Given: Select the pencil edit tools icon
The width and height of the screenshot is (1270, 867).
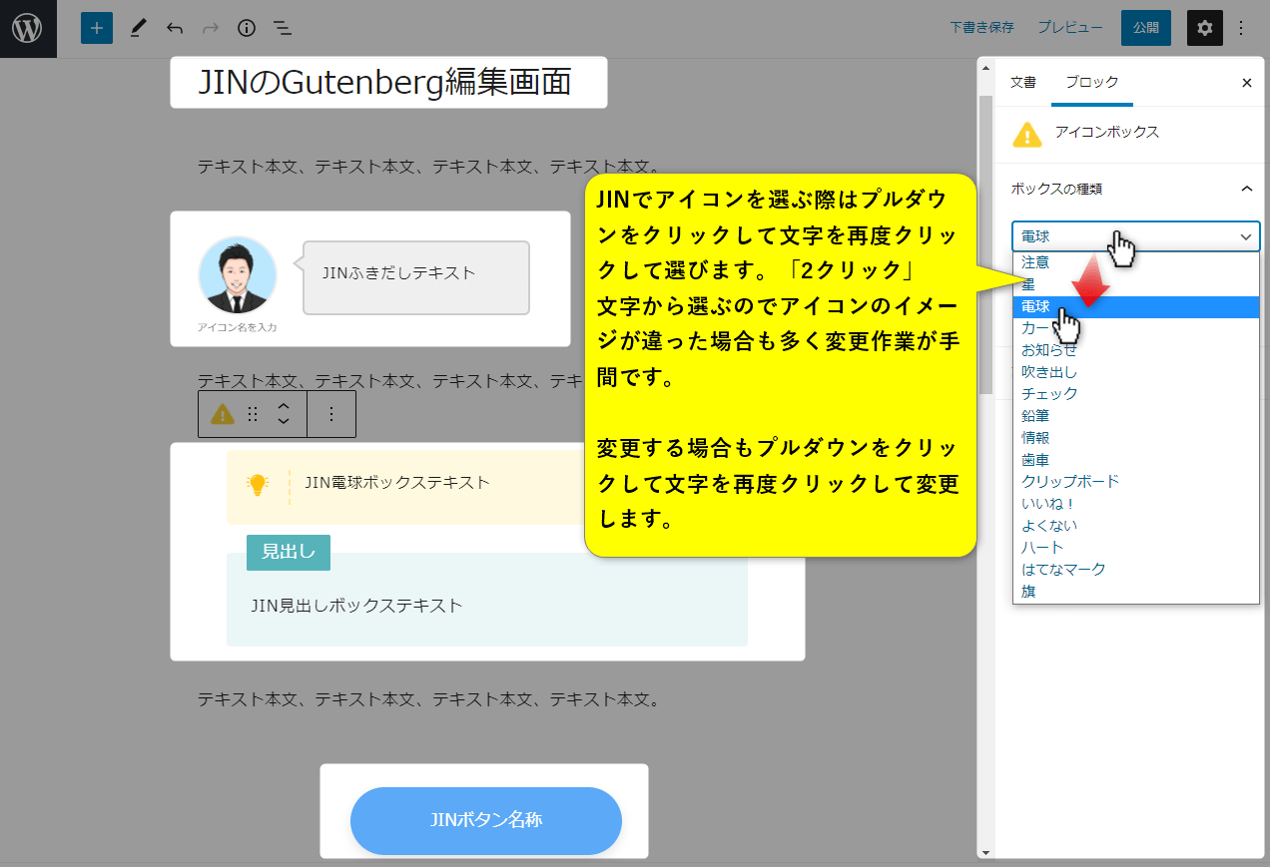Looking at the screenshot, I should tap(138, 28).
